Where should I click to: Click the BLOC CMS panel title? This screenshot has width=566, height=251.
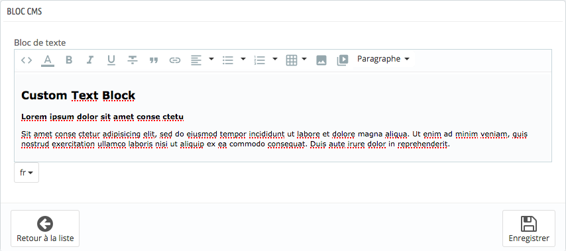click(x=24, y=11)
